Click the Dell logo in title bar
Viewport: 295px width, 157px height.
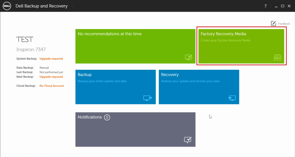click(7, 6)
